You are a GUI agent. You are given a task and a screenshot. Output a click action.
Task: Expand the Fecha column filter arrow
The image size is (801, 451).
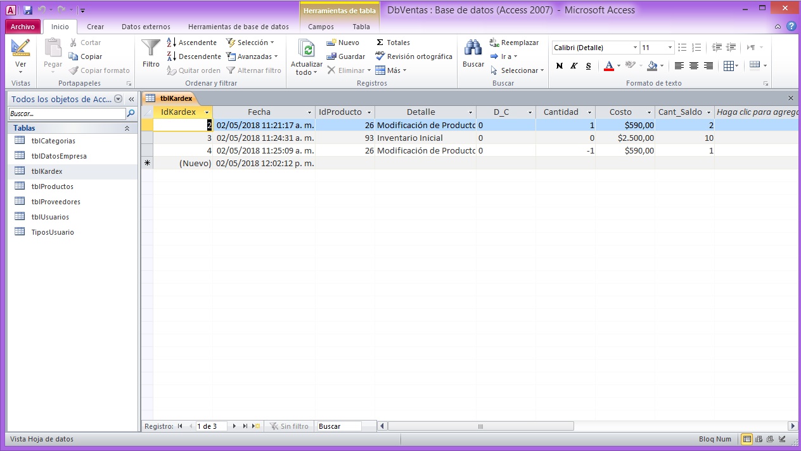(x=309, y=112)
